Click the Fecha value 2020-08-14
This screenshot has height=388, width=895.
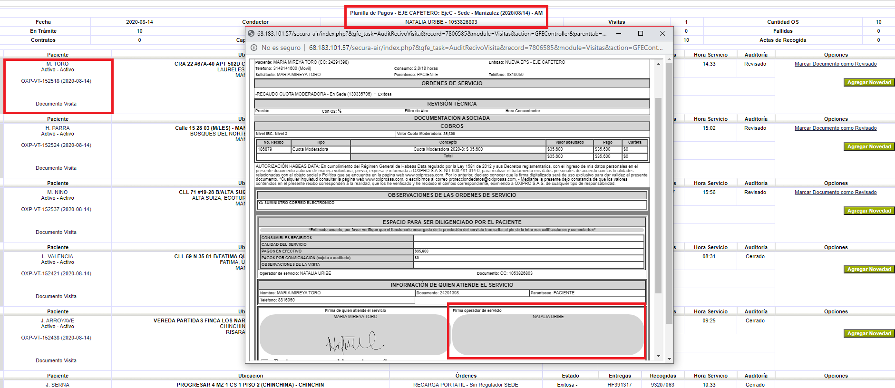click(139, 22)
